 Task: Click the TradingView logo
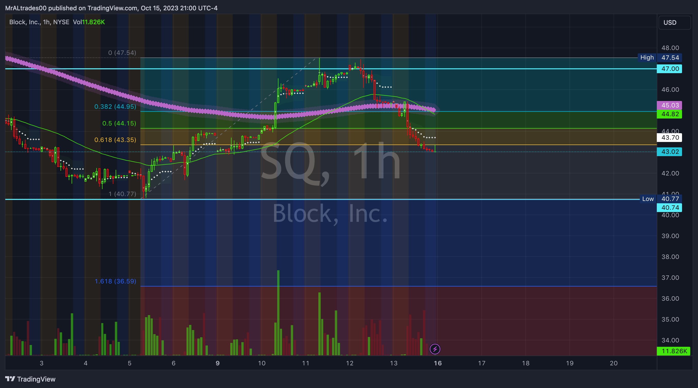click(x=30, y=379)
